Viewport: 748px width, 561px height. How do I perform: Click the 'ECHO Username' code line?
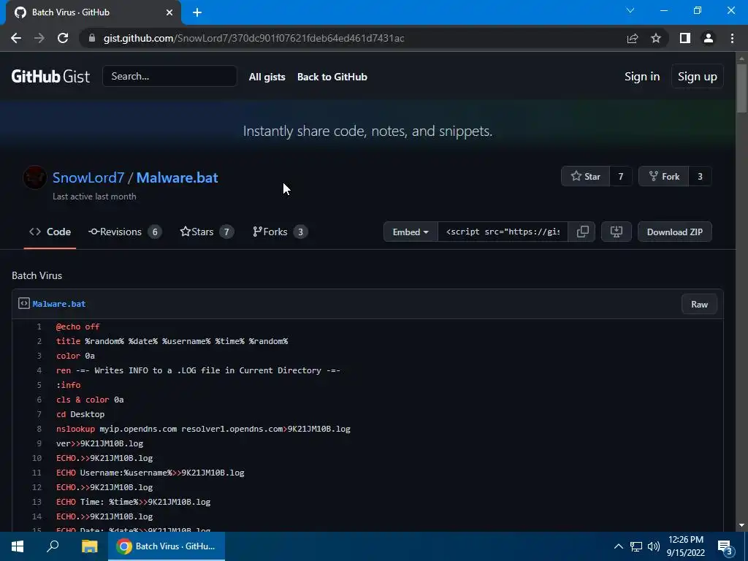click(x=150, y=473)
